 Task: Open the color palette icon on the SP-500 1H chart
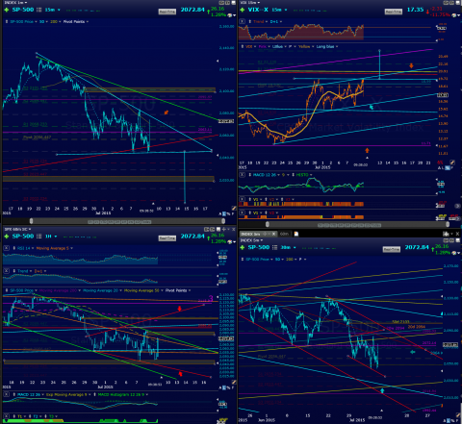click(231, 241)
